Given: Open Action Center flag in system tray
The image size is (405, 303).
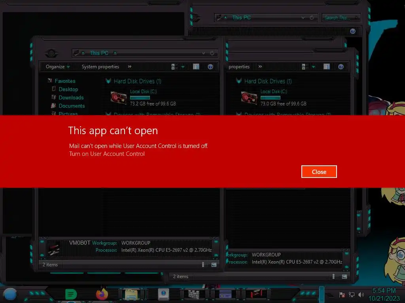Looking at the screenshot, I should [342, 294].
